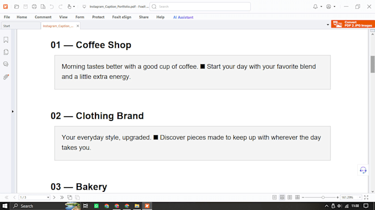This screenshot has height=210, width=375.
Task: Open the Pages thumbnail panel
Action: 6,52
